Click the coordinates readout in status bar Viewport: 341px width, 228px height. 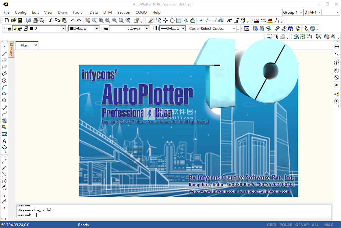click(15, 225)
